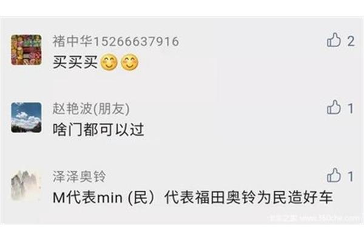Screen dimensions: 364x242
Task: Click the like count 1 beside 赵艳波's comment
Action: click(x=351, y=109)
